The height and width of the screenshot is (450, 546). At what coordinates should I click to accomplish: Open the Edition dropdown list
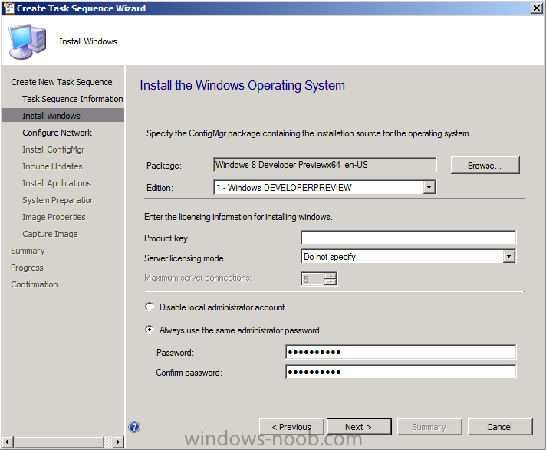429,188
